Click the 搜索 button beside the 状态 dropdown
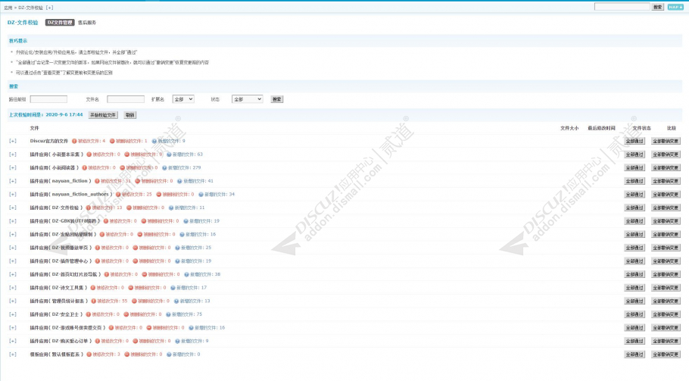The width and height of the screenshot is (689, 381). [277, 99]
